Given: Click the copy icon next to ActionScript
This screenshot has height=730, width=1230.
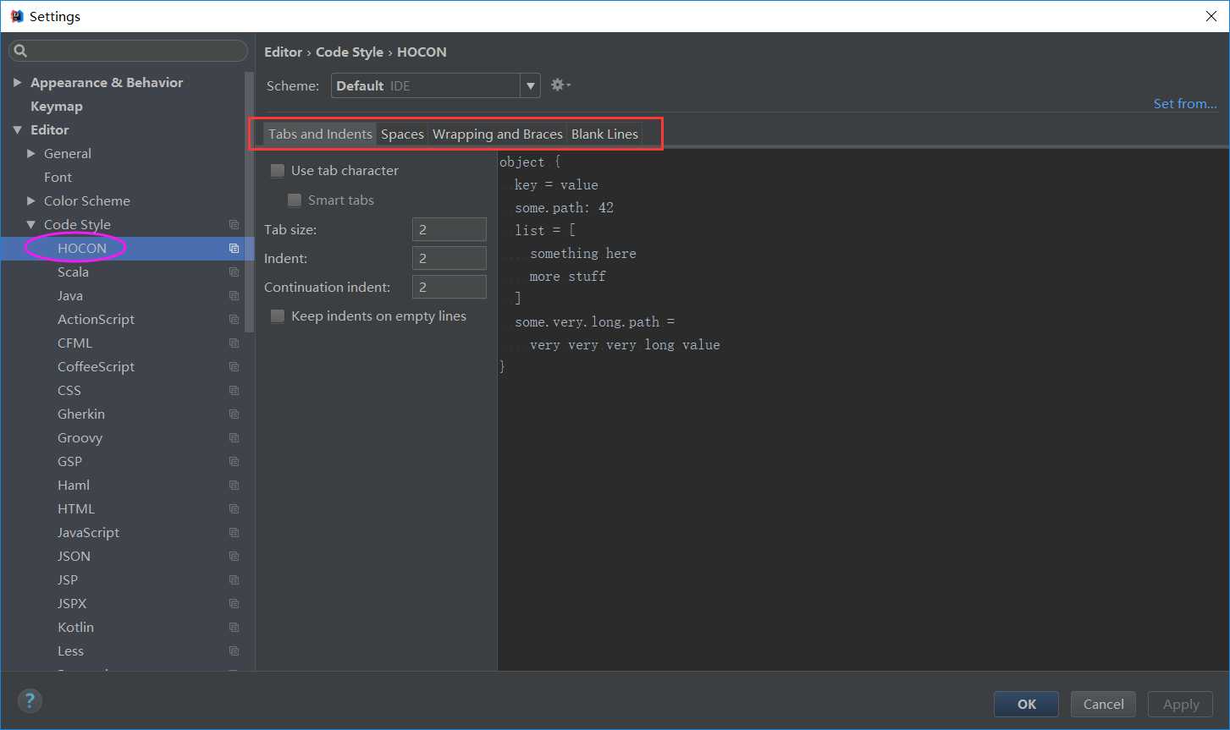Looking at the screenshot, I should click(234, 319).
